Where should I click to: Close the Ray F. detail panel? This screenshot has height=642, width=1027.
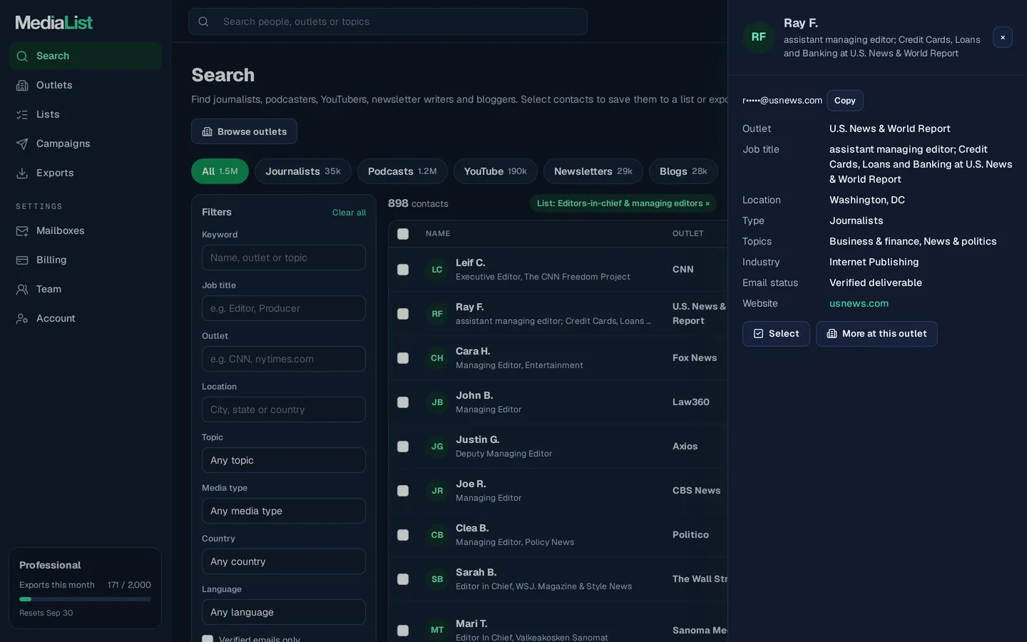click(x=1002, y=37)
